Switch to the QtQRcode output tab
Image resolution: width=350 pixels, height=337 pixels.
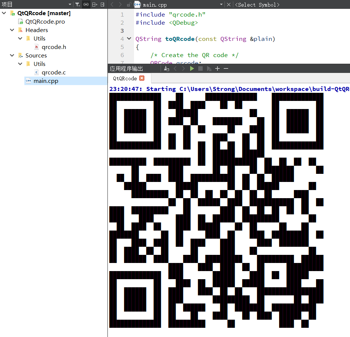(x=125, y=78)
